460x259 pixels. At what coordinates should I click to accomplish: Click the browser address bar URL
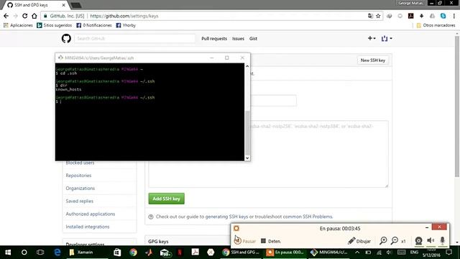coord(124,16)
